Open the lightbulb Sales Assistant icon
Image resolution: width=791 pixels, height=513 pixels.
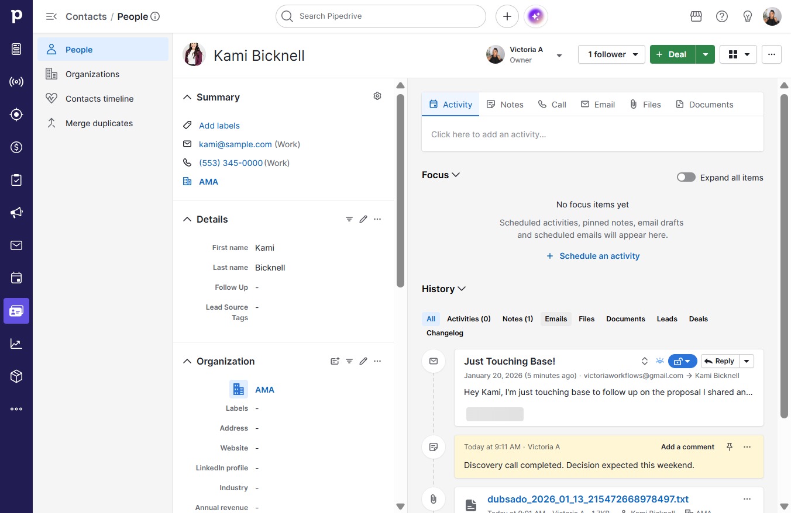click(748, 16)
